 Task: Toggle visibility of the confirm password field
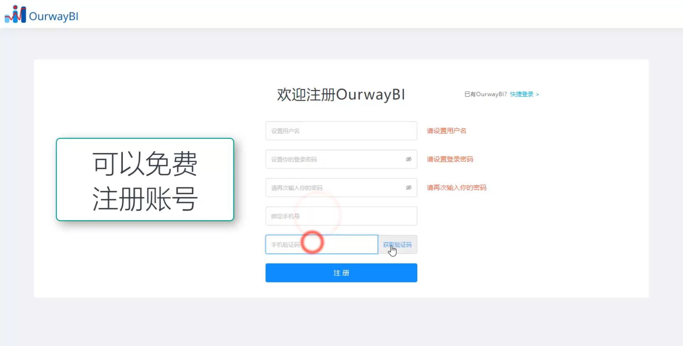tap(409, 188)
